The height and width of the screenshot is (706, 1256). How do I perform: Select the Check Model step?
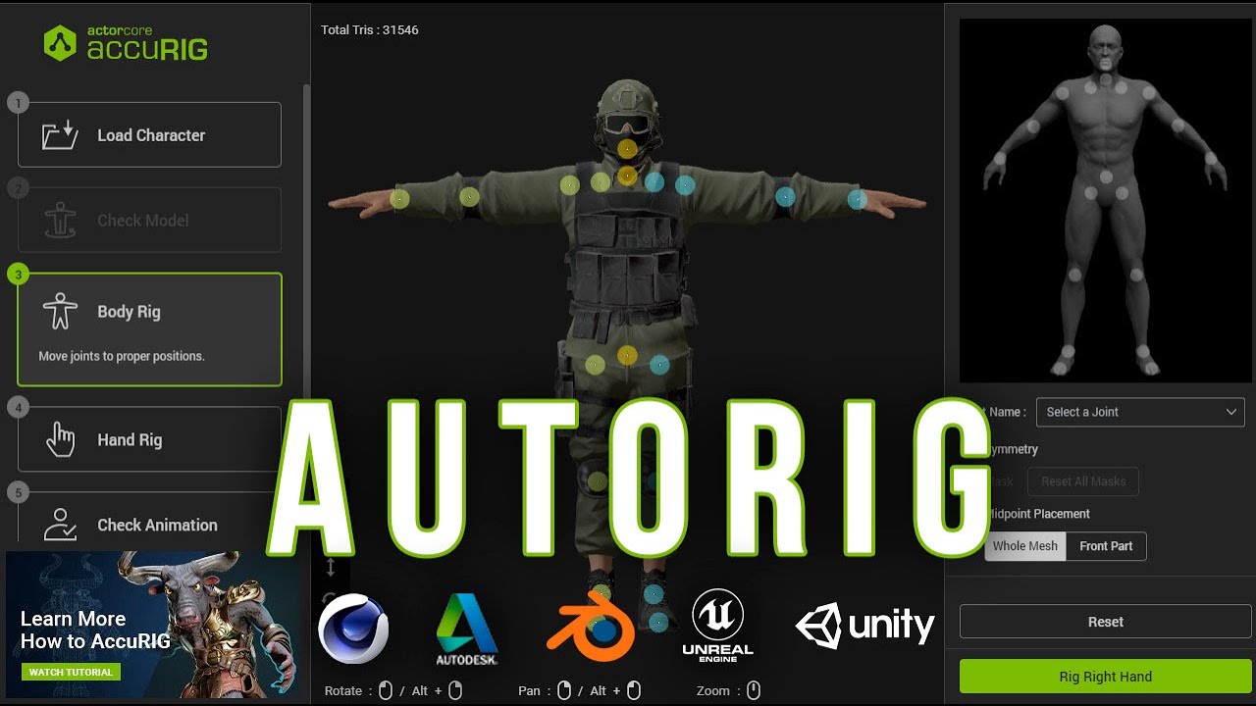coord(149,220)
